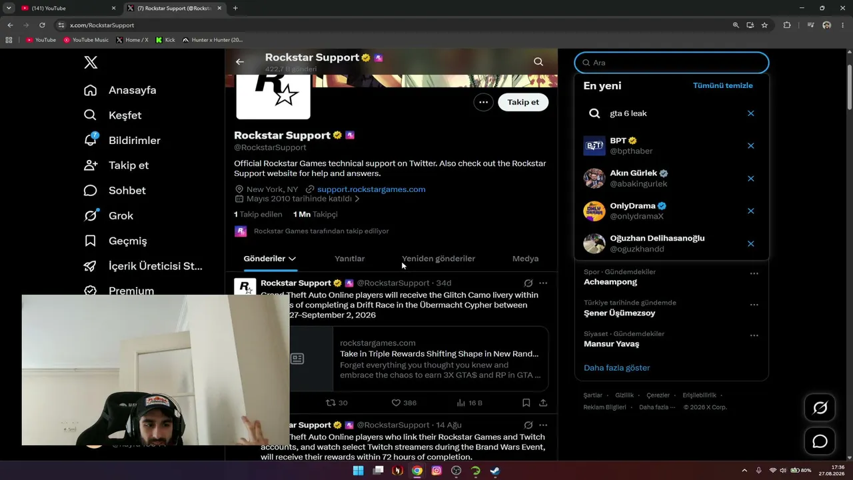Open the Şener Üşümezsoy trending topic

point(619,313)
